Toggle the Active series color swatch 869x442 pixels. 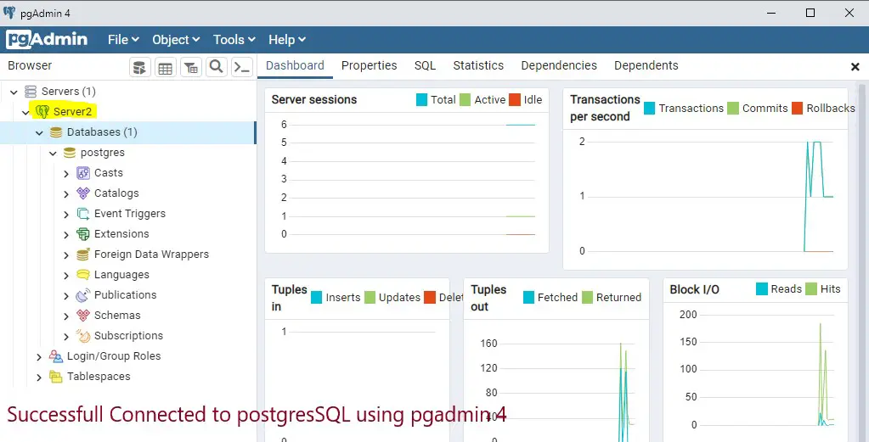[x=465, y=99]
